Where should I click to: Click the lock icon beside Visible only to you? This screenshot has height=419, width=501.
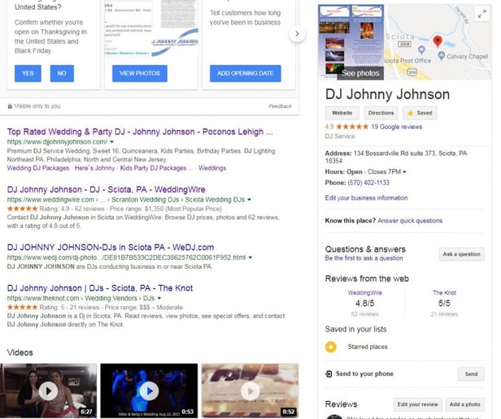click(10, 106)
